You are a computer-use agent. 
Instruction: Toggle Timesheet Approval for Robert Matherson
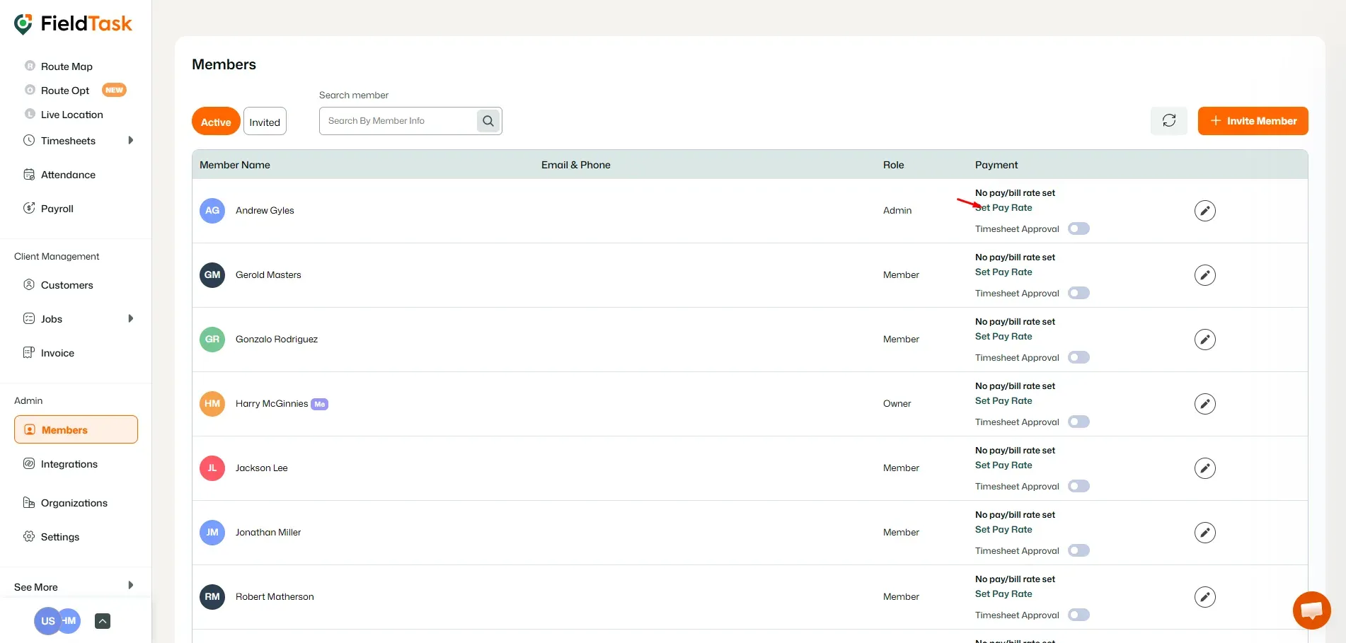pyautogui.click(x=1078, y=615)
